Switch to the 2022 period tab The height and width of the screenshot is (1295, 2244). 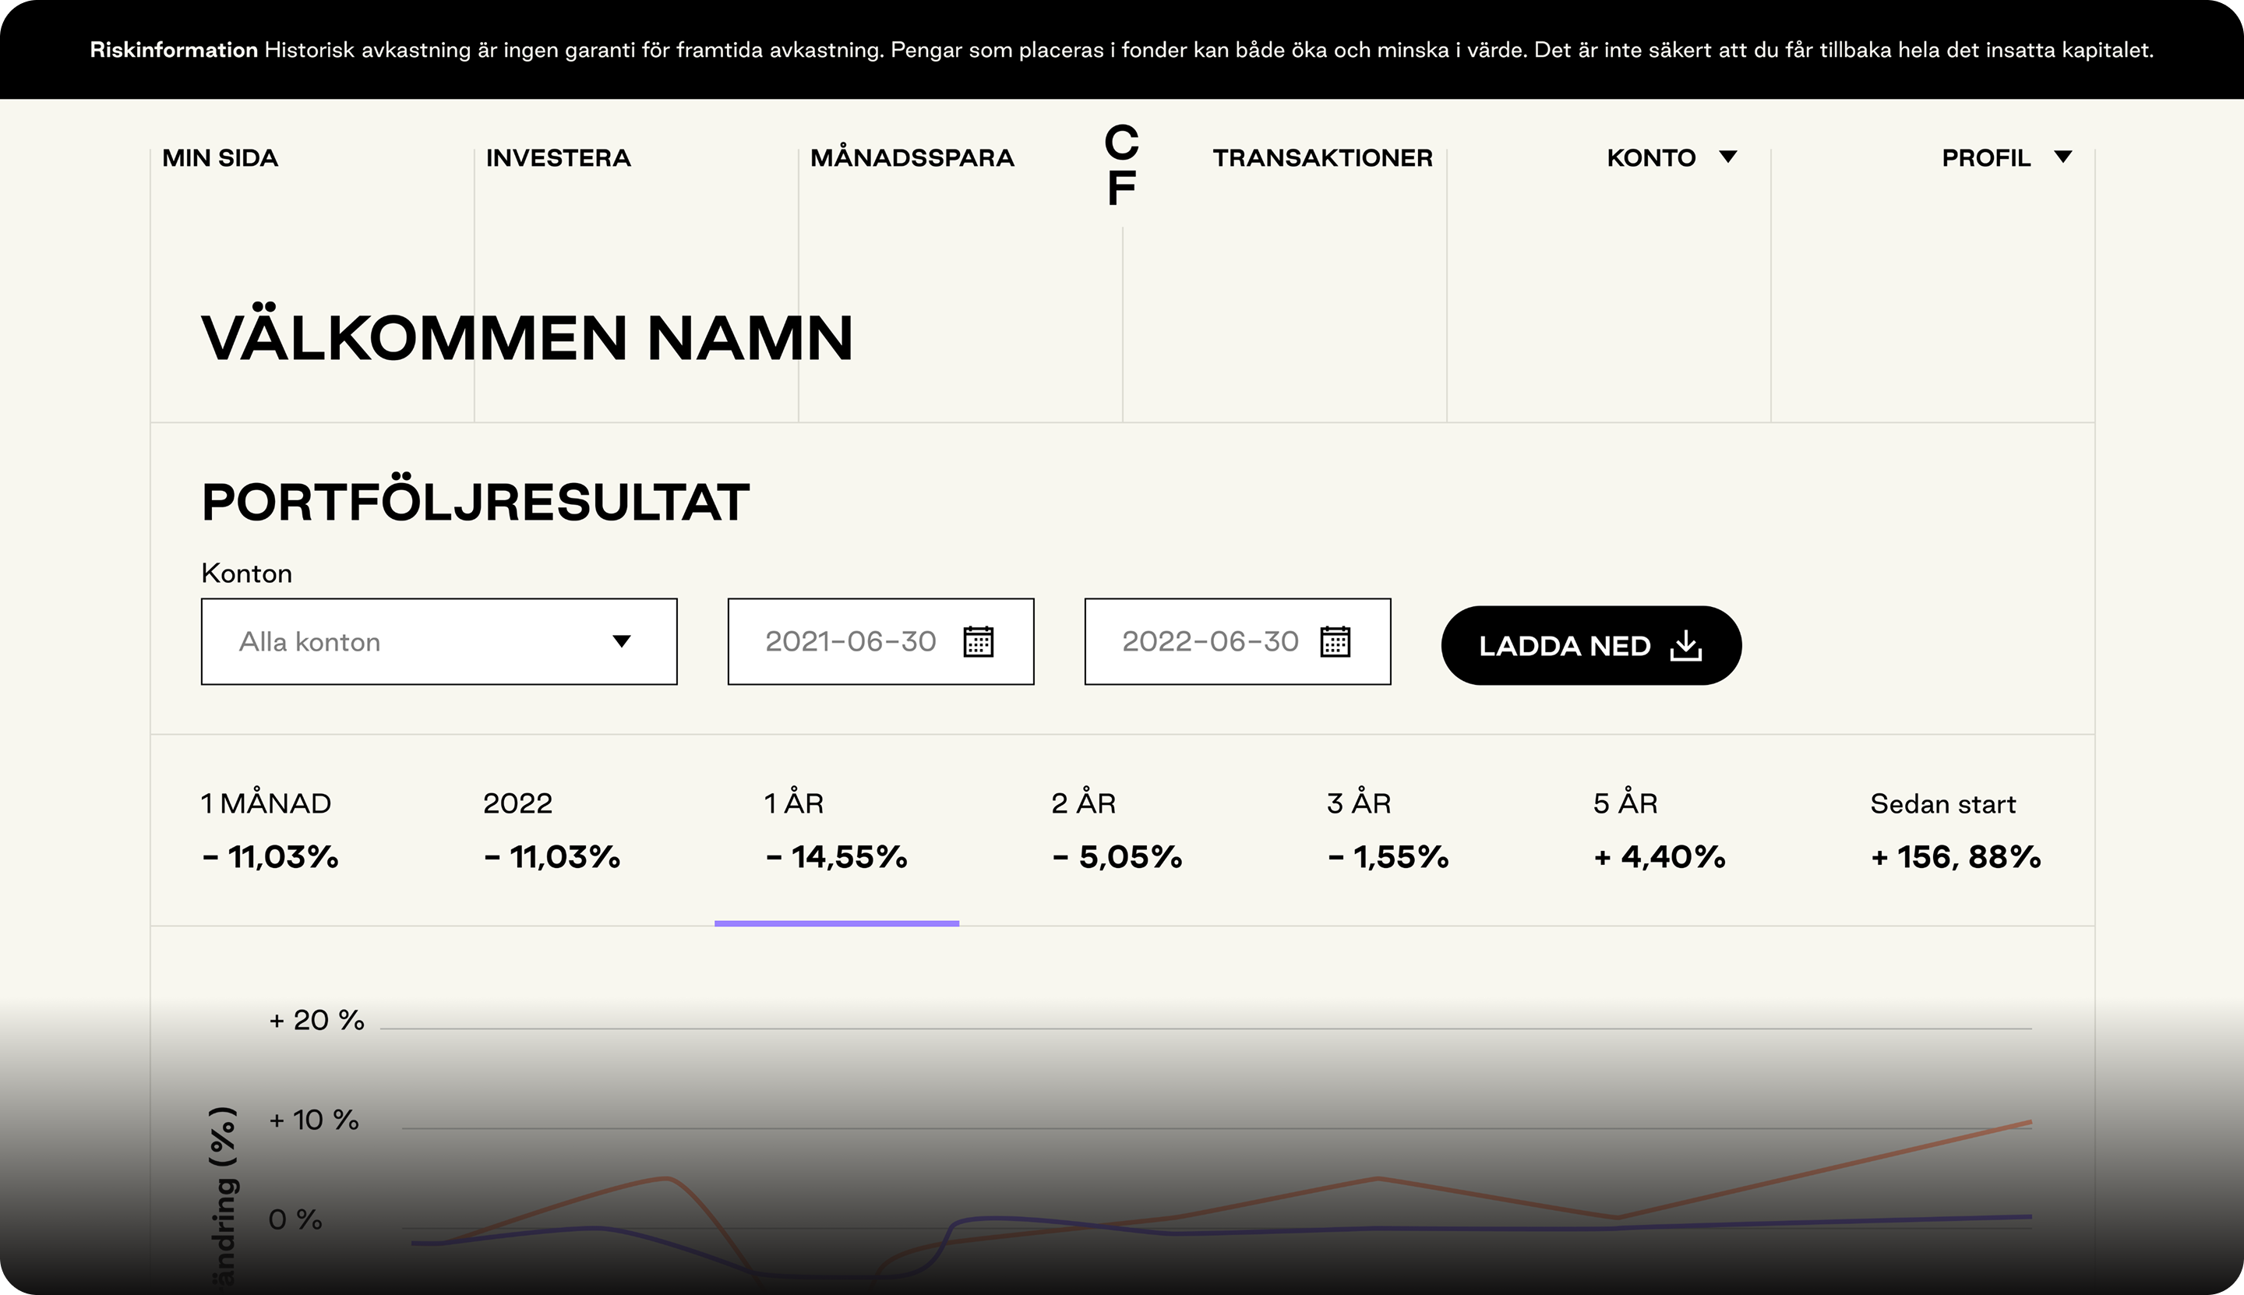[552, 830]
